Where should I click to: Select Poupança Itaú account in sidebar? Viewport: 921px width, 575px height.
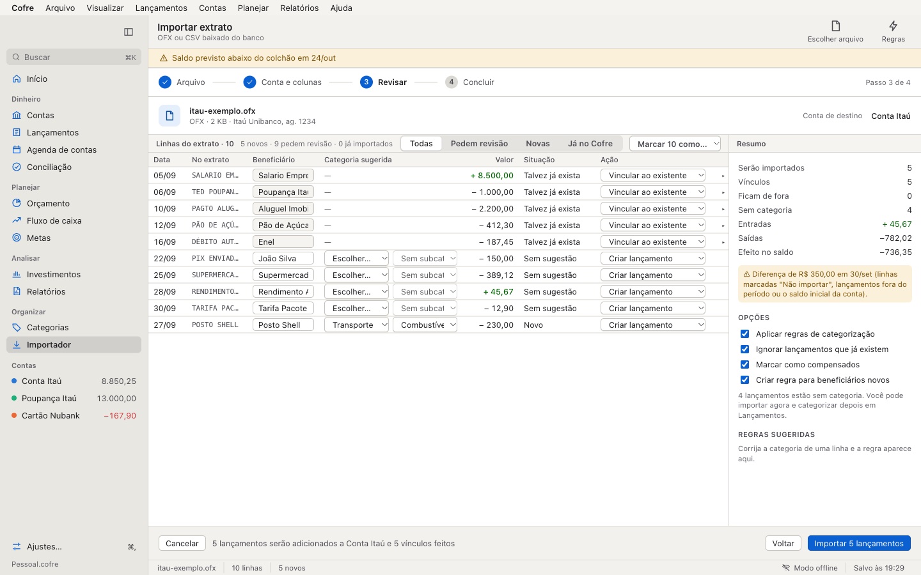[74, 399]
